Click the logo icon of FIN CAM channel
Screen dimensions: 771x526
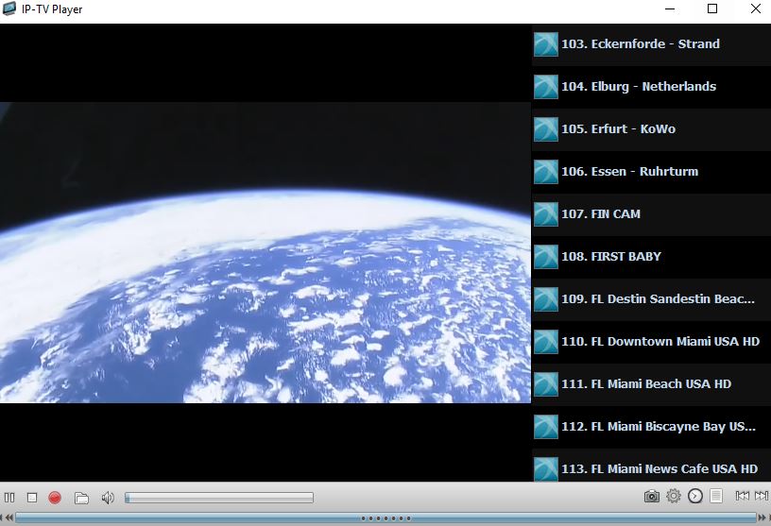pos(546,214)
